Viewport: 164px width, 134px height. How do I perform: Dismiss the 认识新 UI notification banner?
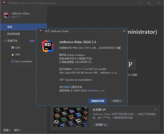[x=156, y=109]
